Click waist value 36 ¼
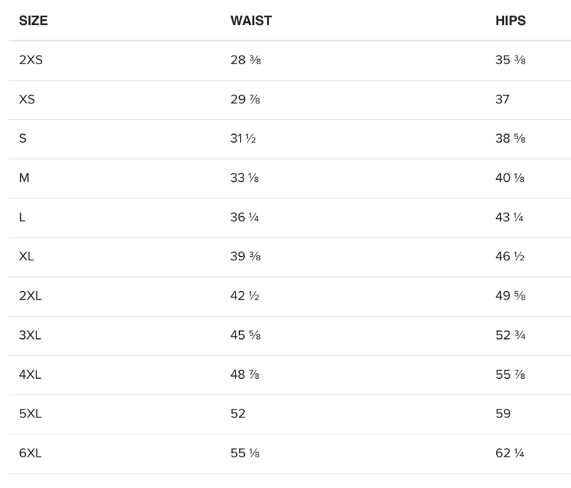 (x=244, y=218)
